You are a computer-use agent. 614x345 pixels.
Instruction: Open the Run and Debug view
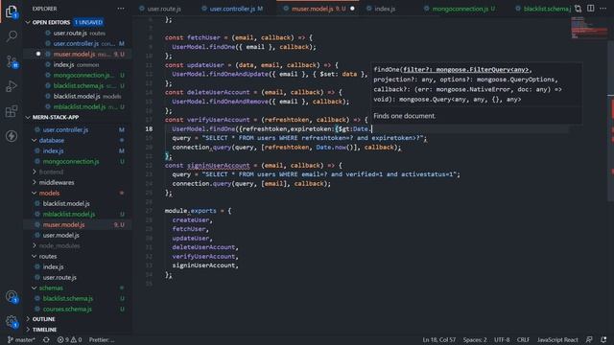tap(12, 86)
